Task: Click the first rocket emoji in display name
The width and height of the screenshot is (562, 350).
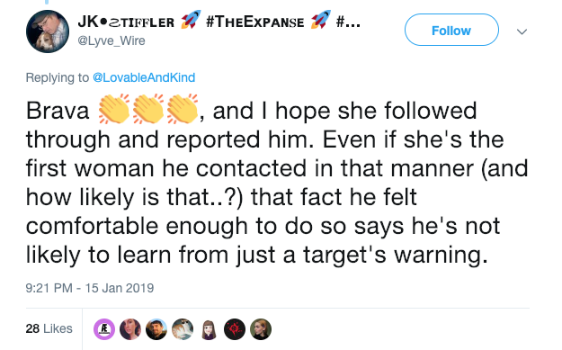Action: pos(191,20)
